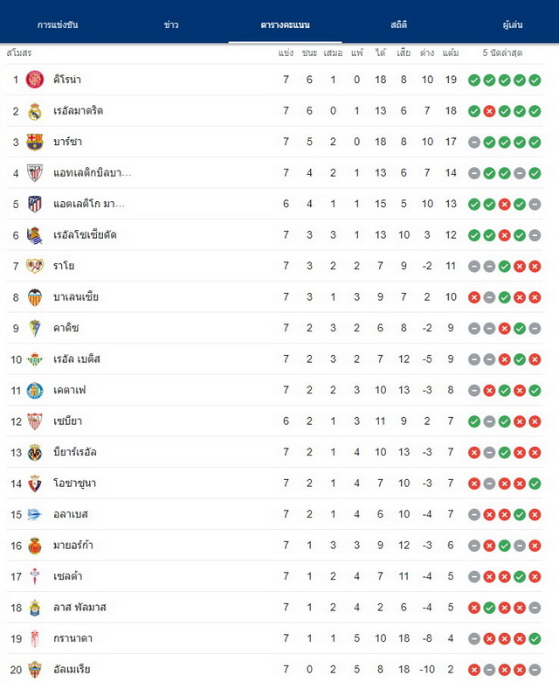Image resolution: width=559 pixels, height=682 pixels.
Task: Click the Athletic Bilbao club crest
Action: point(35,173)
